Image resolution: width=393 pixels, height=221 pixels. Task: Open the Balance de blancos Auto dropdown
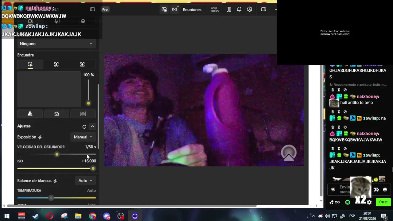(85, 180)
